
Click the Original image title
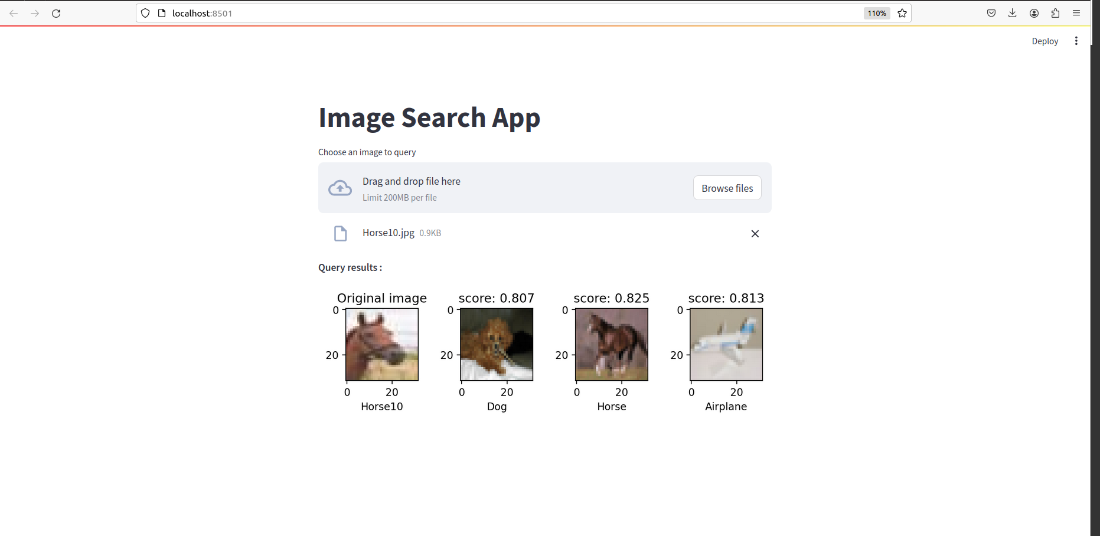pos(382,298)
